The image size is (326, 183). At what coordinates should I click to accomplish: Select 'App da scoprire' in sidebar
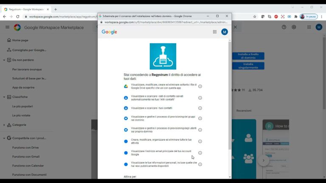point(23,88)
